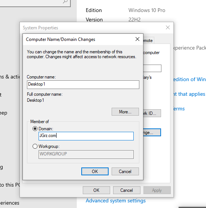Click the Windows 10 Pro edition text
The width and height of the screenshot is (206, 208).
pos(147,10)
